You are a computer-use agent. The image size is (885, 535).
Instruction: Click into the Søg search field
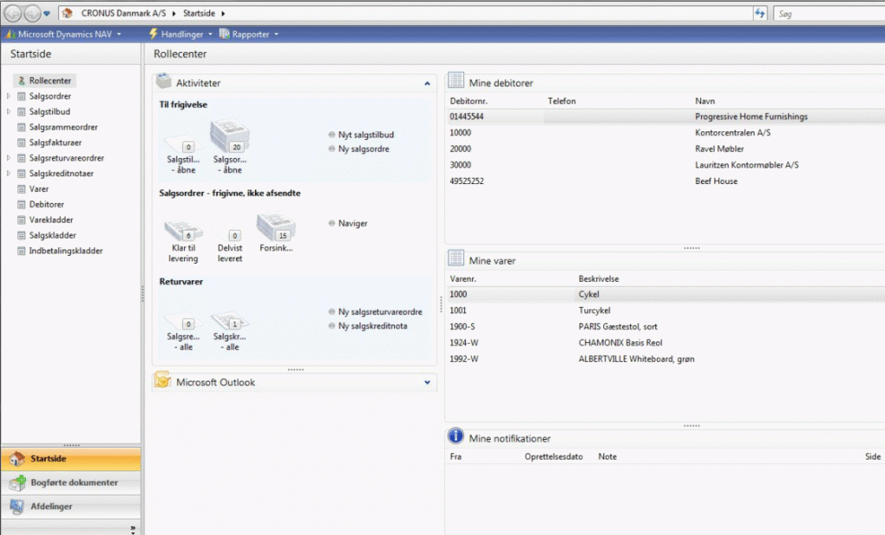(x=829, y=14)
